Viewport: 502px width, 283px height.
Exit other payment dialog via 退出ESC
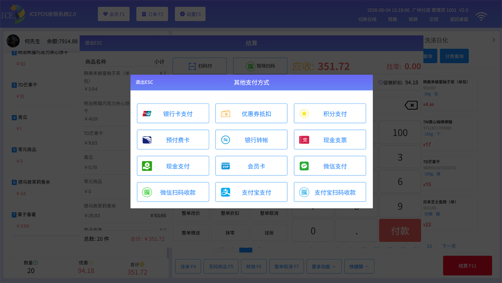[x=144, y=82]
